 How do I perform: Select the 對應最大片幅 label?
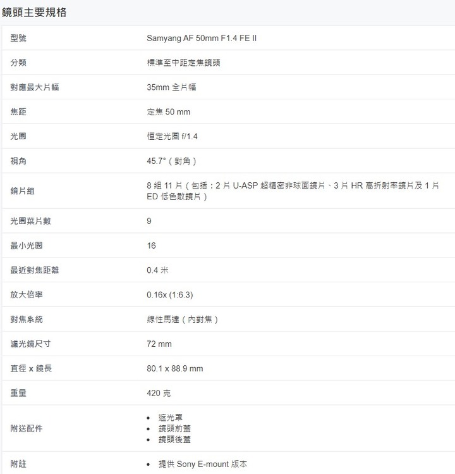(35, 87)
